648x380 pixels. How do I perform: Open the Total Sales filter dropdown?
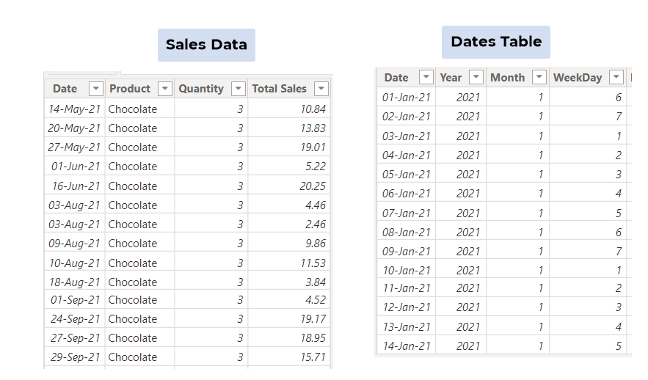pyautogui.click(x=321, y=89)
